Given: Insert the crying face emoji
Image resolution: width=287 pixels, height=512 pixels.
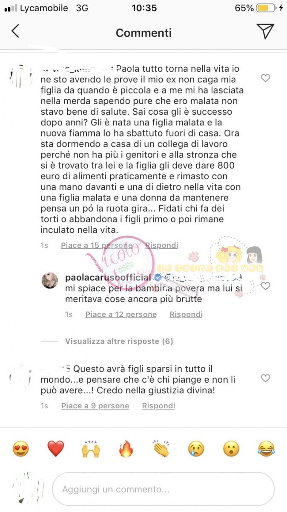Looking at the screenshot, I should coord(196,449).
